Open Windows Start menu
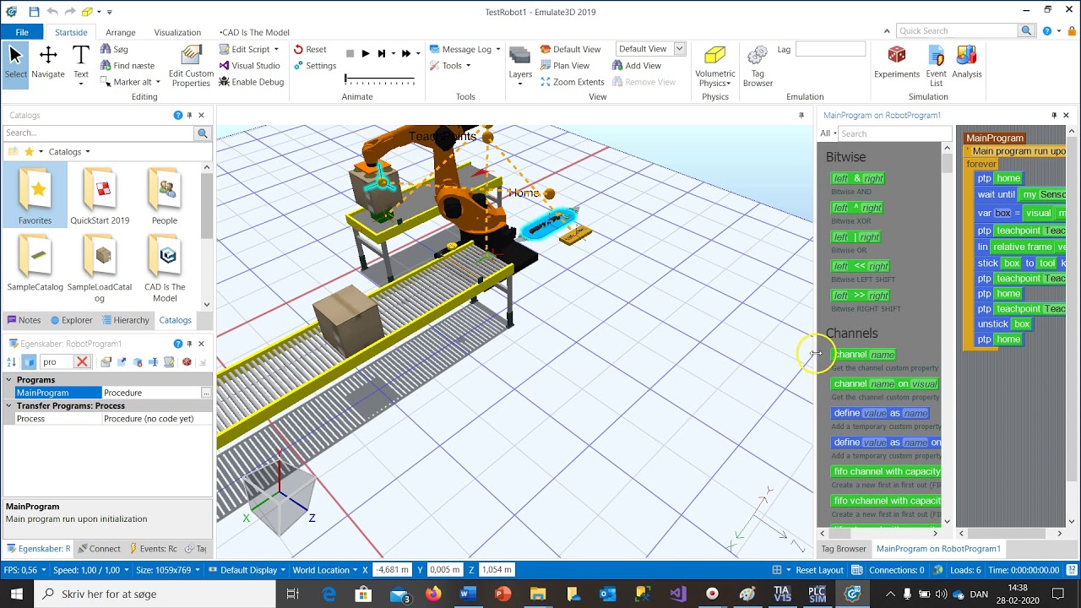 pyautogui.click(x=17, y=594)
